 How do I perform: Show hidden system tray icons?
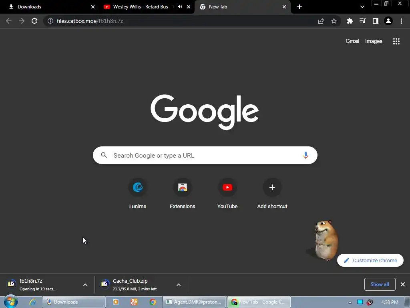pos(350,302)
